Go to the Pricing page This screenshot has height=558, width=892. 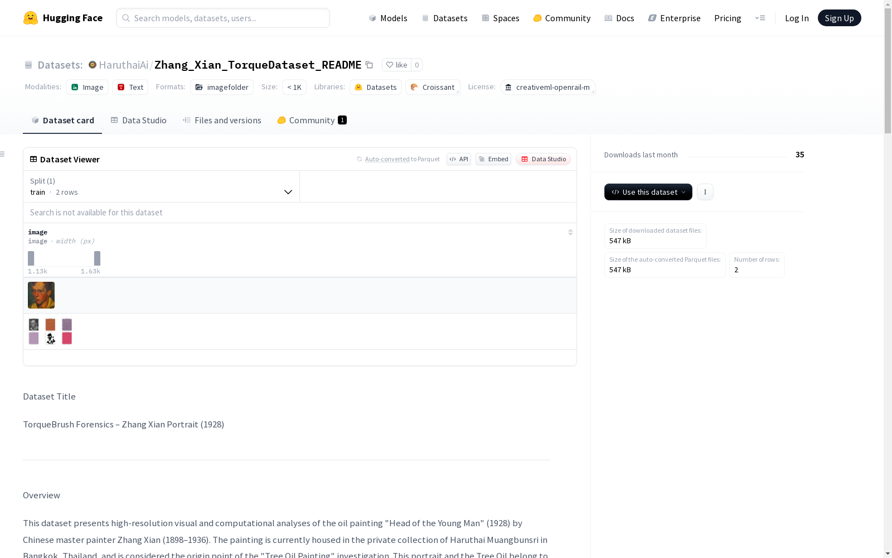pyautogui.click(x=728, y=18)
